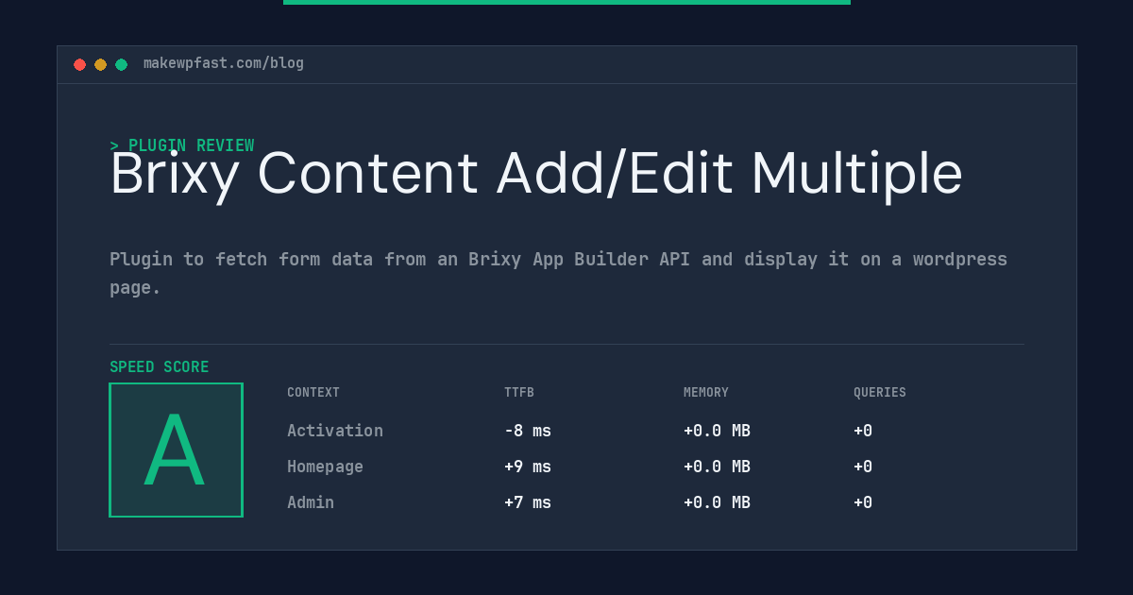
Task: Click the Activation row queries value
Action: coord(863,431)
